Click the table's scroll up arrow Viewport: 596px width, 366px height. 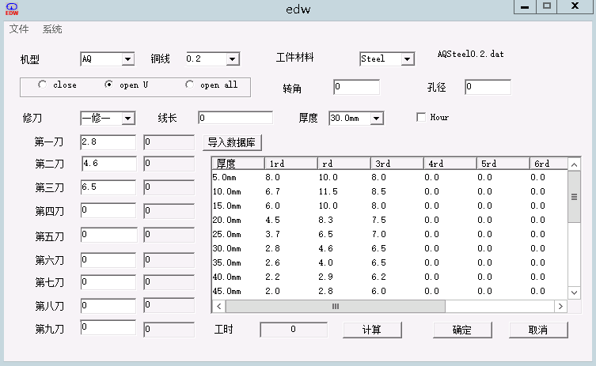click(574, 164)
